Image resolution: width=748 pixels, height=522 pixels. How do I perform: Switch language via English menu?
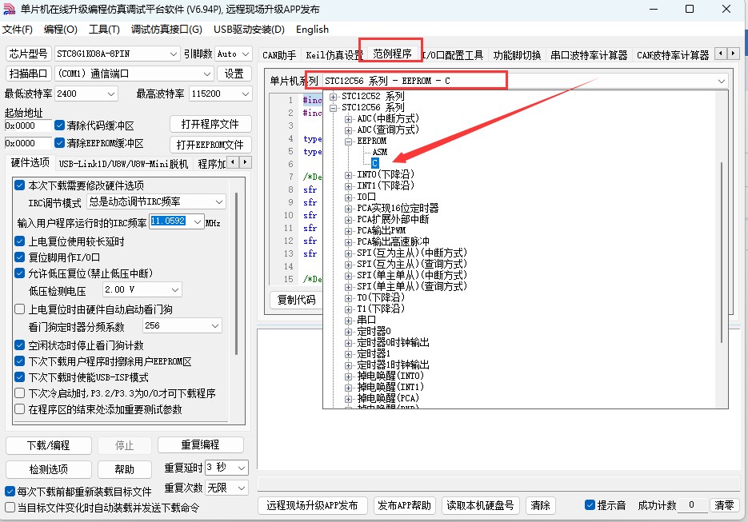coord(312,30)
